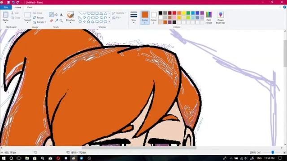Switch to the View tab
This screenshot has width=287, height=161.
pyautogui.click(x=30, y=7)
